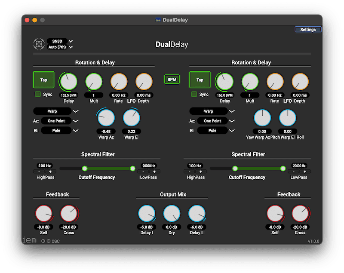This screenshot has width=344, height=273.
Task: Click minus under the left 20000 Hz LowPass
Action: coord(143,172)
